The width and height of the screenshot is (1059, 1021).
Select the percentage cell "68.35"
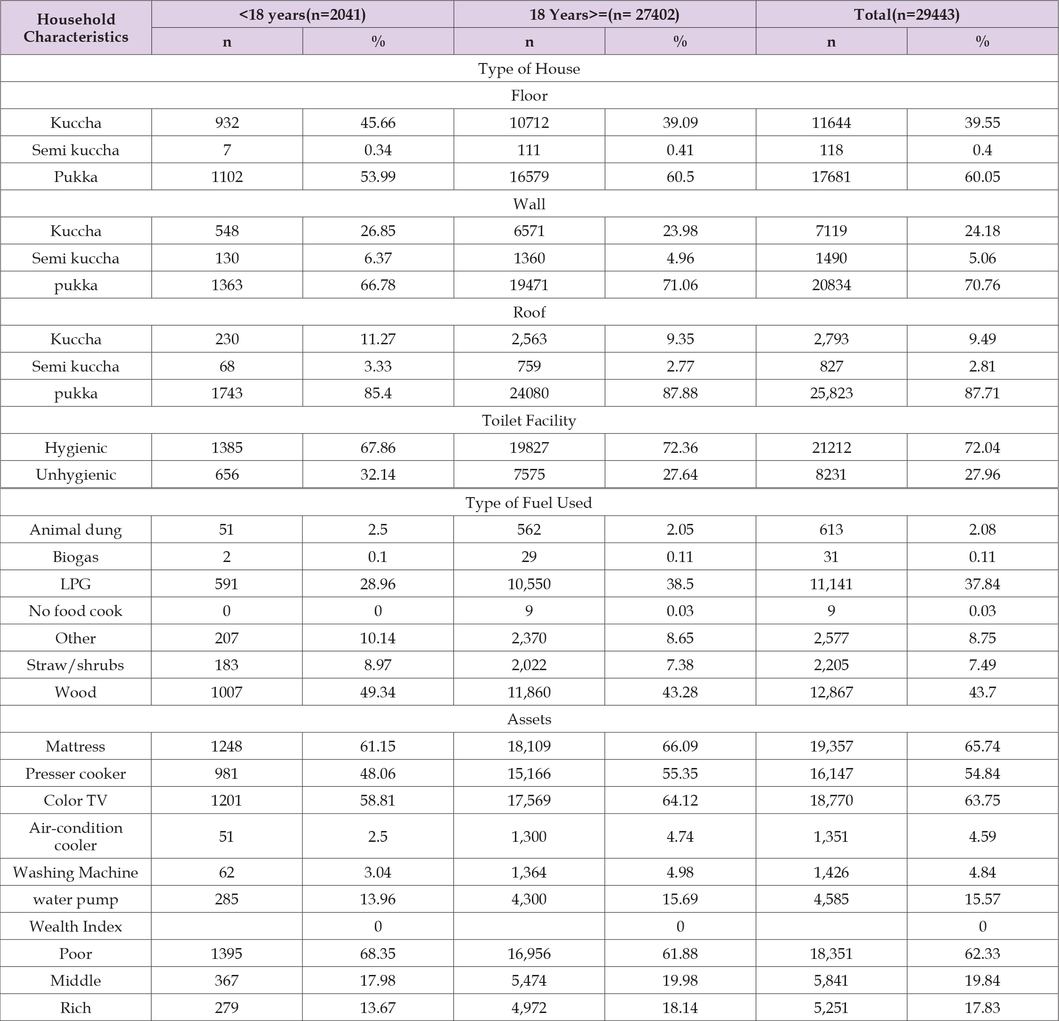(x=378, y=953)
